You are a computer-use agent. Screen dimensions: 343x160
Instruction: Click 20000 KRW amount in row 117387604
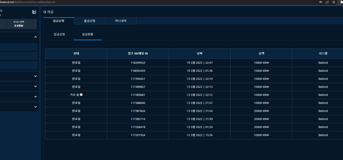click(x=261, y=111)
